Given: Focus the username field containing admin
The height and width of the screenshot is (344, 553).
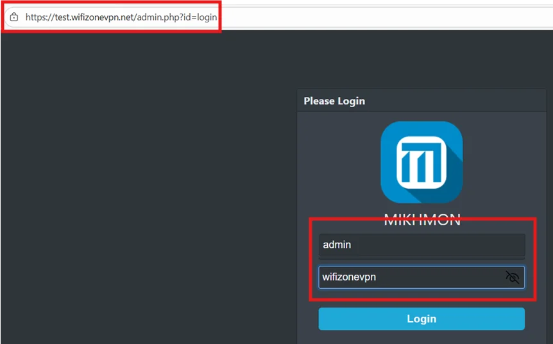Looking at the screenshot, I should 421,245.
